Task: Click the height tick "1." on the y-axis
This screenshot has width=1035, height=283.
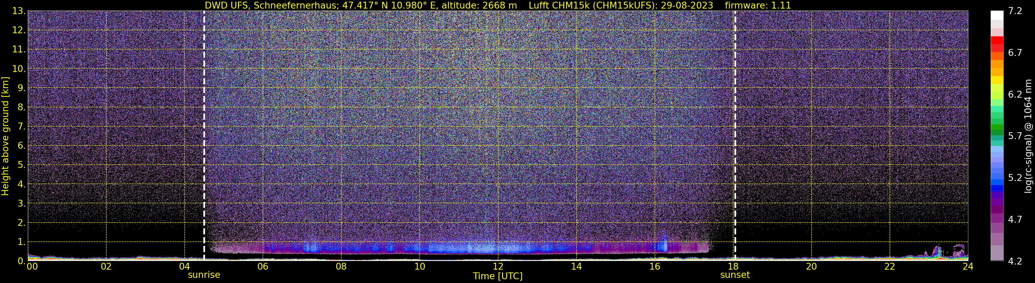Action: [x=21, y=242]
